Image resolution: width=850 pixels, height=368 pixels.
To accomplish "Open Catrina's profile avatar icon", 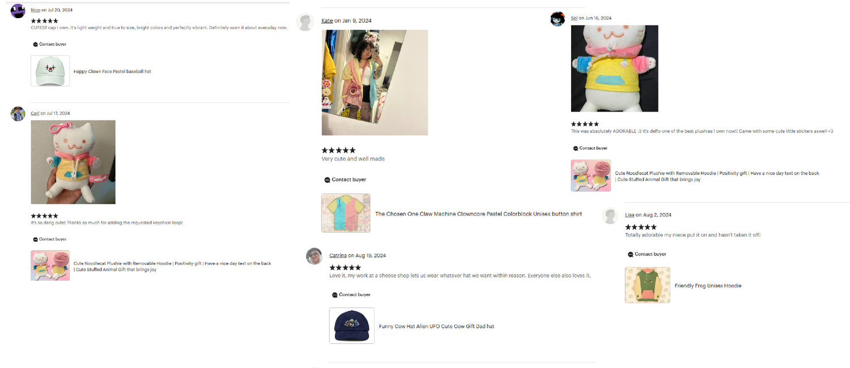I will [x=314, y=256].
